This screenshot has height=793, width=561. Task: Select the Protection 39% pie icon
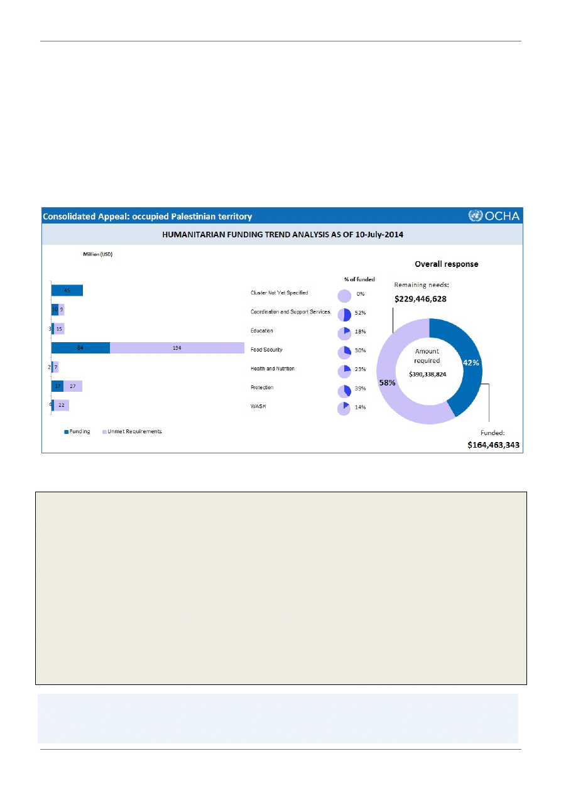344,391
